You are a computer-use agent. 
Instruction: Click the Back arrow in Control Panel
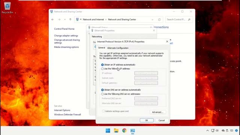coord(52,19)
